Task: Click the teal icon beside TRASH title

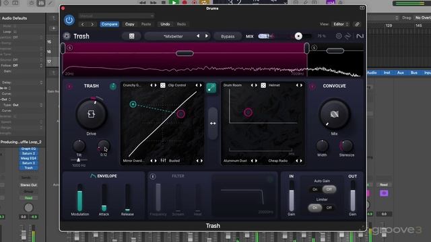Action: click(x=113, y=86)
